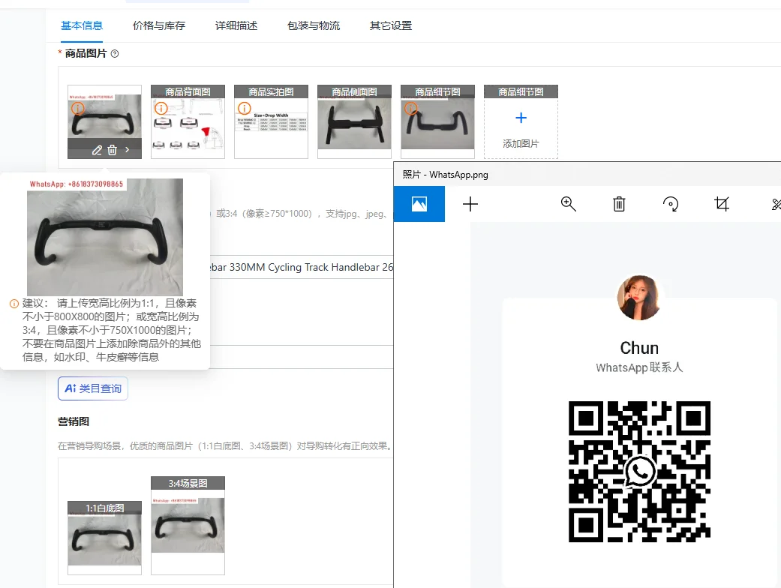The width and height of the screenshot is (781, 588).
Task: Click the 添加图片 label in the upload slot
Action: point(521,144)
